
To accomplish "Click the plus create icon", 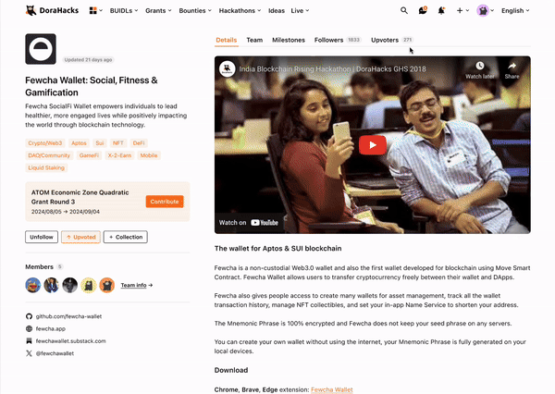I will click(460, 10).
